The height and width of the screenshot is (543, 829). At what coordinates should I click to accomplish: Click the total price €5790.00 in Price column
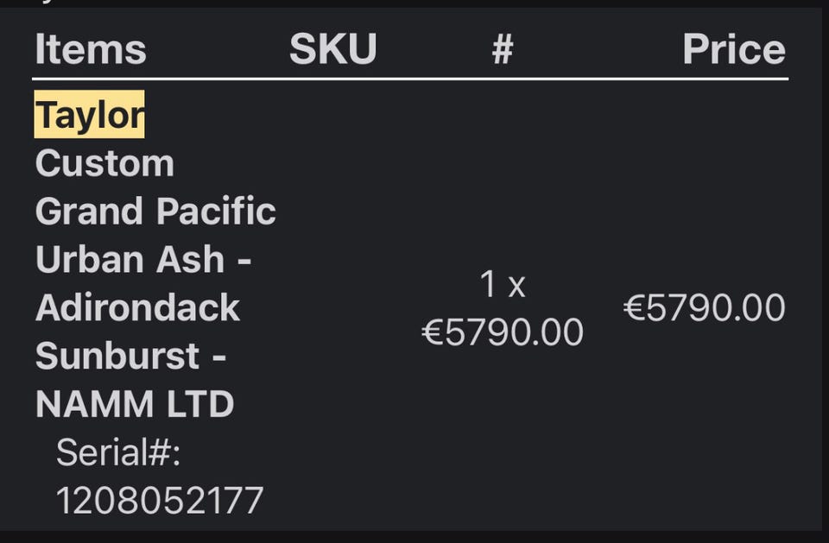[704, 308]
